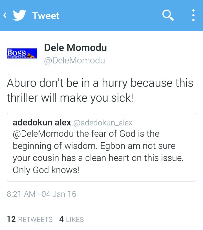Select the 'Aburo don't be in a hurry' line
This screenshot has width=203, height=230.
(100, 83)
